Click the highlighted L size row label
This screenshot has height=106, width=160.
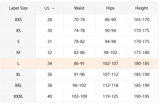coord(18,64)
